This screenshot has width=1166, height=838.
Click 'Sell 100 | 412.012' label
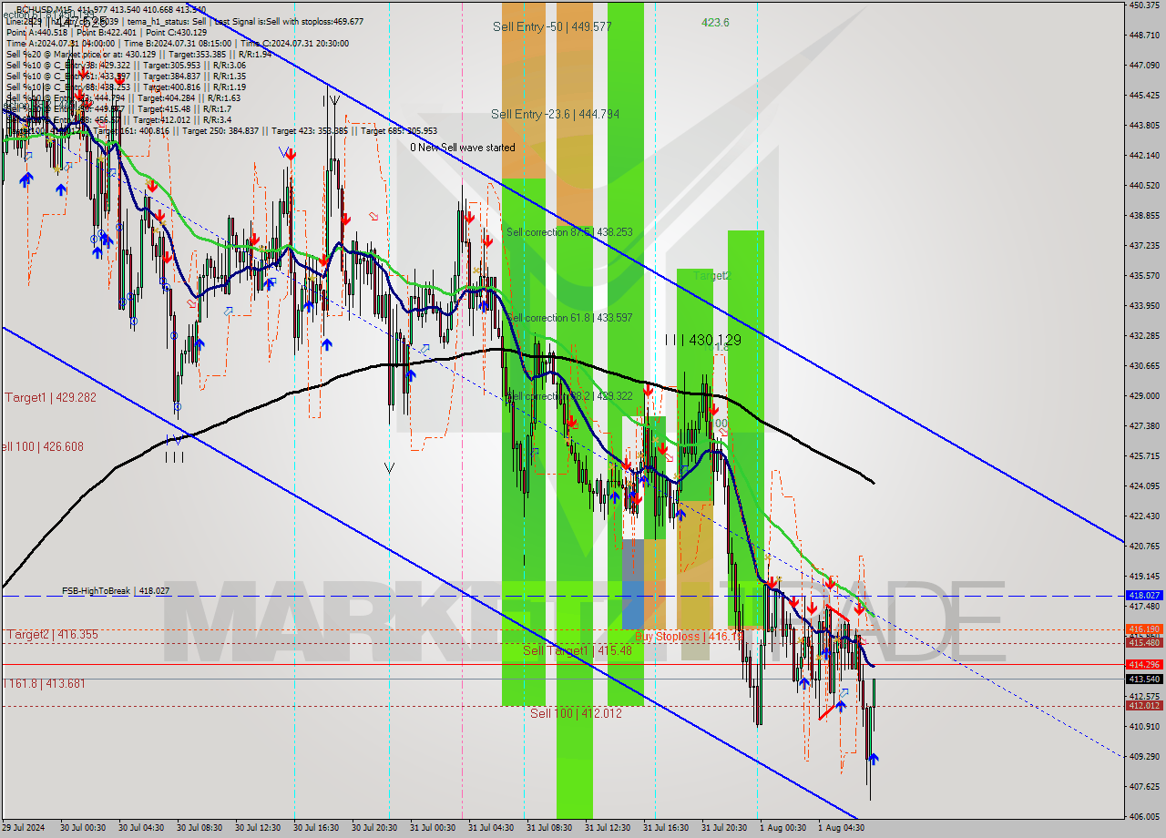coord(576,712)
